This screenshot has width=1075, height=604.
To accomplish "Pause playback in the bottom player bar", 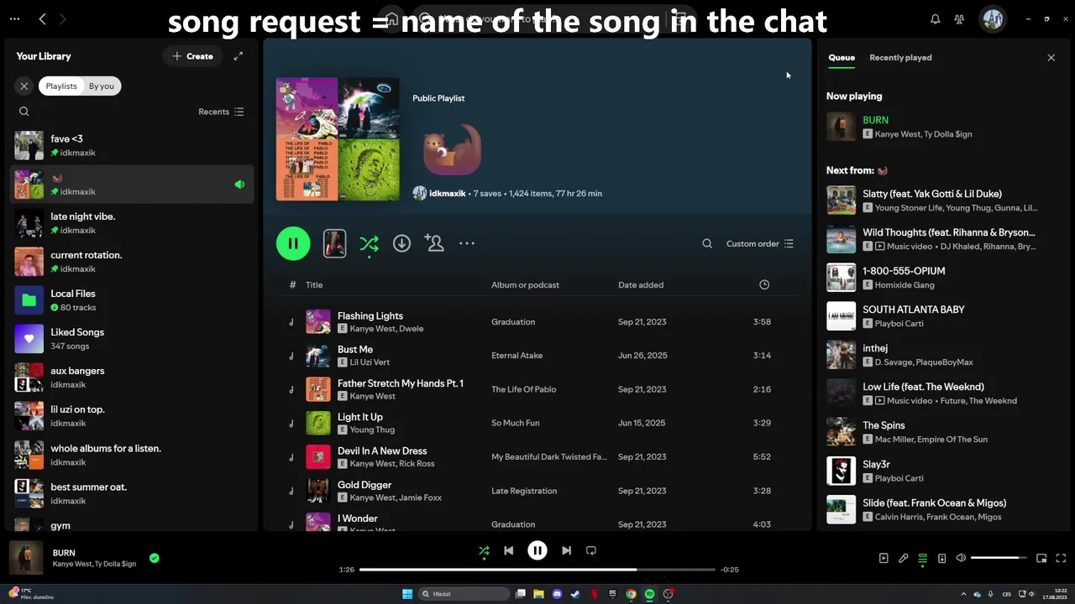I will tap(537, 550).
